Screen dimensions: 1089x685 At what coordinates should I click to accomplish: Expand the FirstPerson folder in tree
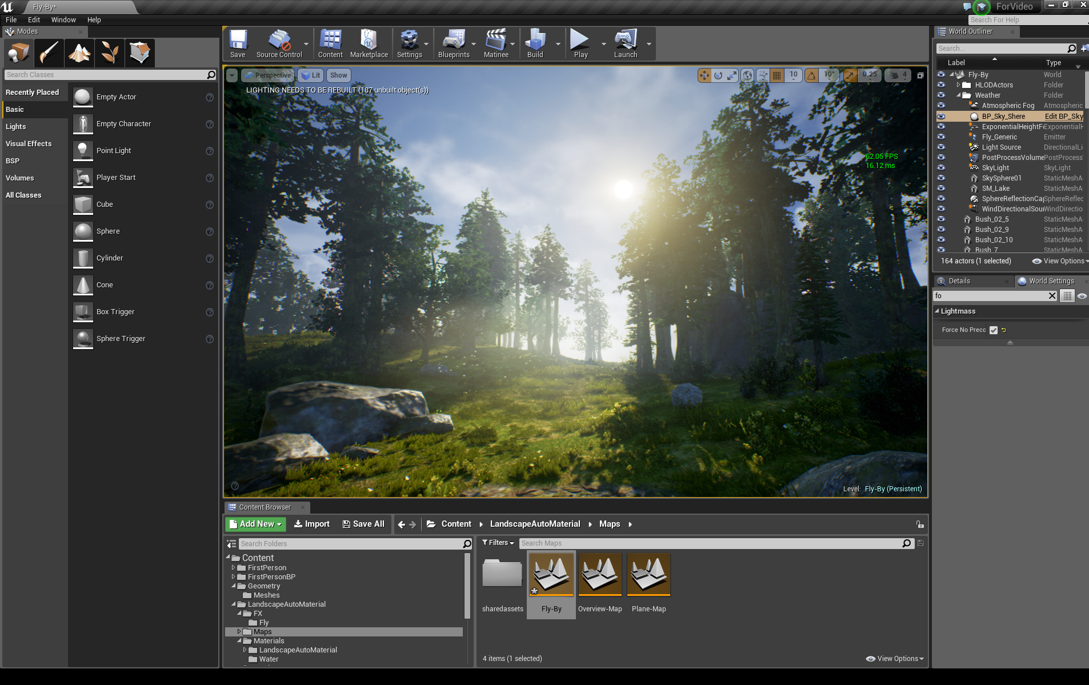tap(233, 568)
